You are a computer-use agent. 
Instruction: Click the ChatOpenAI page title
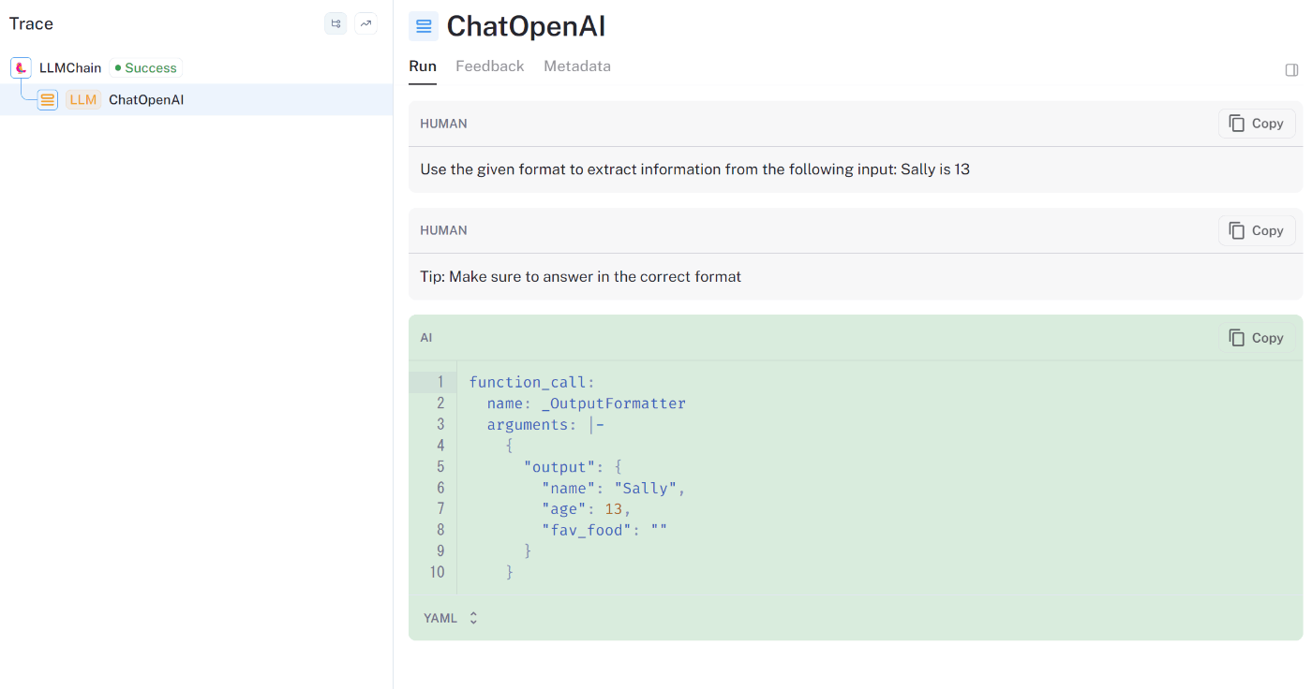[x=526, y=26]
